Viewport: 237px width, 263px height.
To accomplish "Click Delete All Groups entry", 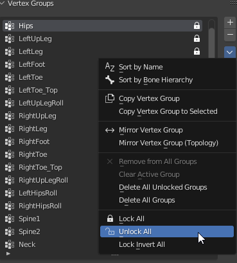I will (x=167, y=200).
